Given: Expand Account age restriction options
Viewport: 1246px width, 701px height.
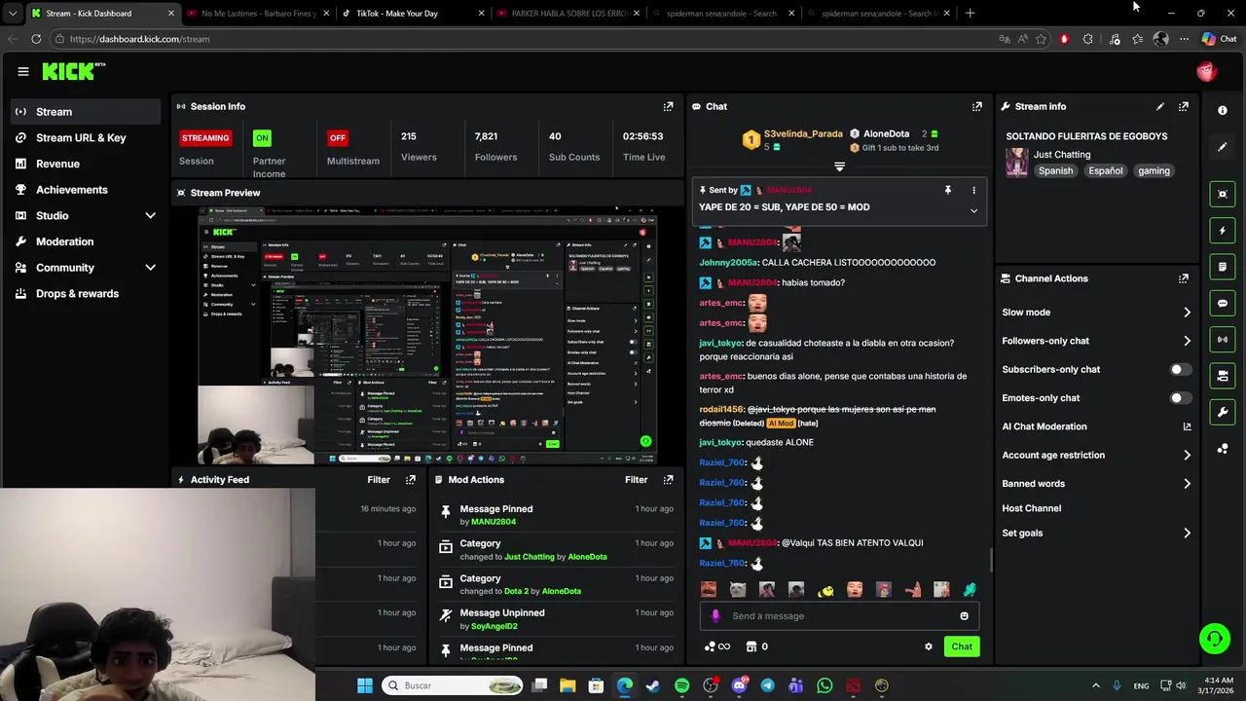Looking at the screenshot, I should 1187,455.
